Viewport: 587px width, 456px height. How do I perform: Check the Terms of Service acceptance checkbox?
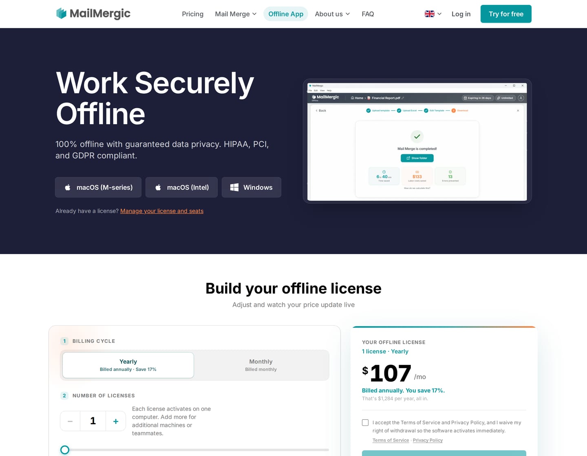pyautogui.click(x=365, y=423)
